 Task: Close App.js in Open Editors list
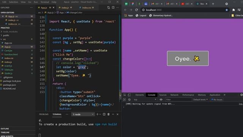tap(3, 16)
